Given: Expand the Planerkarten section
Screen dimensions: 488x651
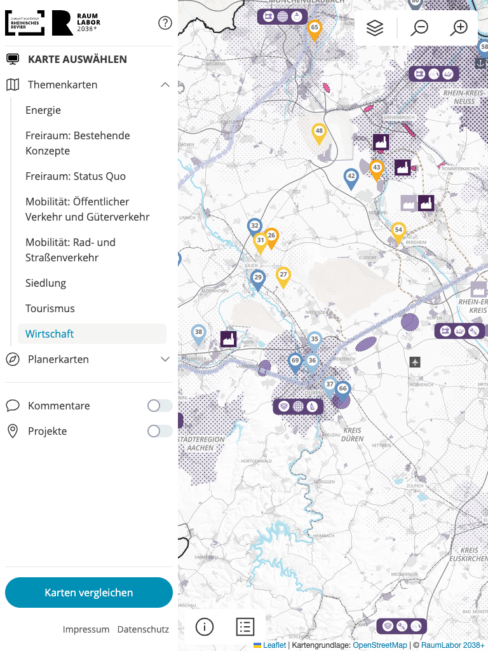Looking at the screenshot, I should coord(165,359).
